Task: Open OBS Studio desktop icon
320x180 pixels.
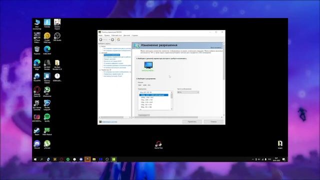Action: pyautogui.click(x=57, y=37)
